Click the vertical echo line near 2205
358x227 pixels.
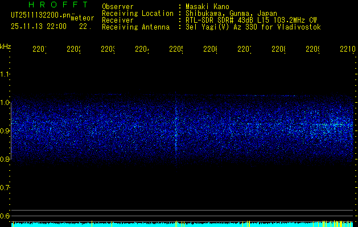point(176,132)
